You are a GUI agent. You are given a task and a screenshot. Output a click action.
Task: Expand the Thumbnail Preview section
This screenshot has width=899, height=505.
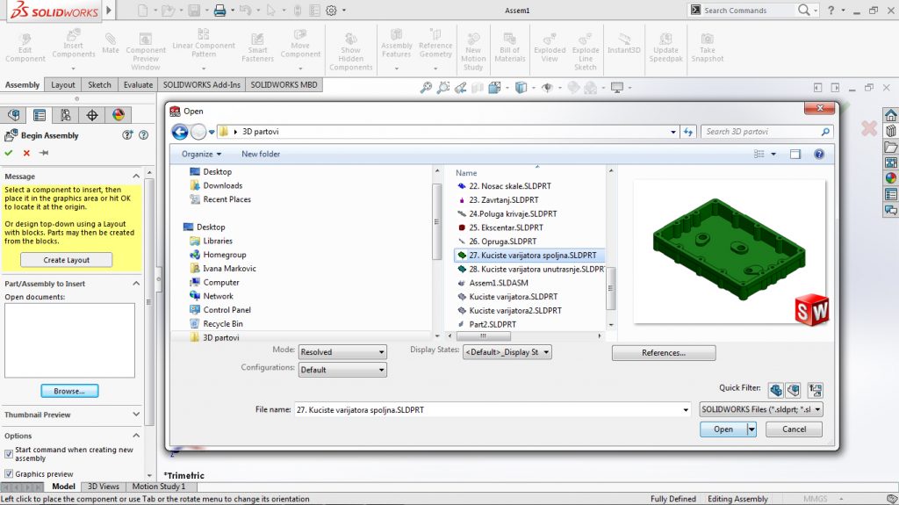(x=136, y=415)
